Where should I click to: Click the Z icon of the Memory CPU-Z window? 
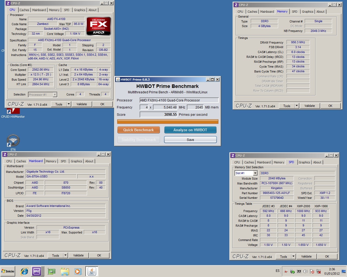[x=236, y=5]
